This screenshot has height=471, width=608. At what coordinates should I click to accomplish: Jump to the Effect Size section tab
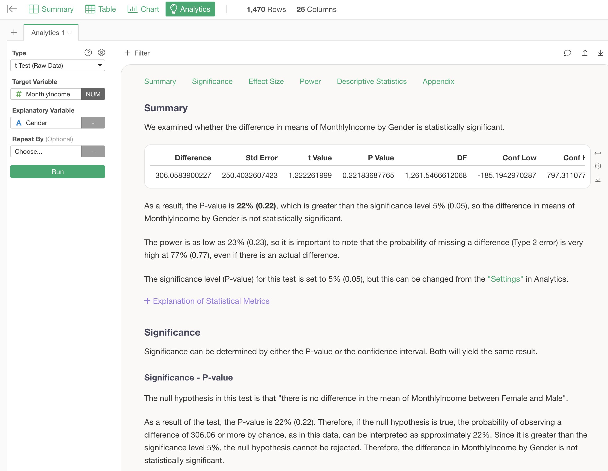pyautogui.click(x=266, y=82)
